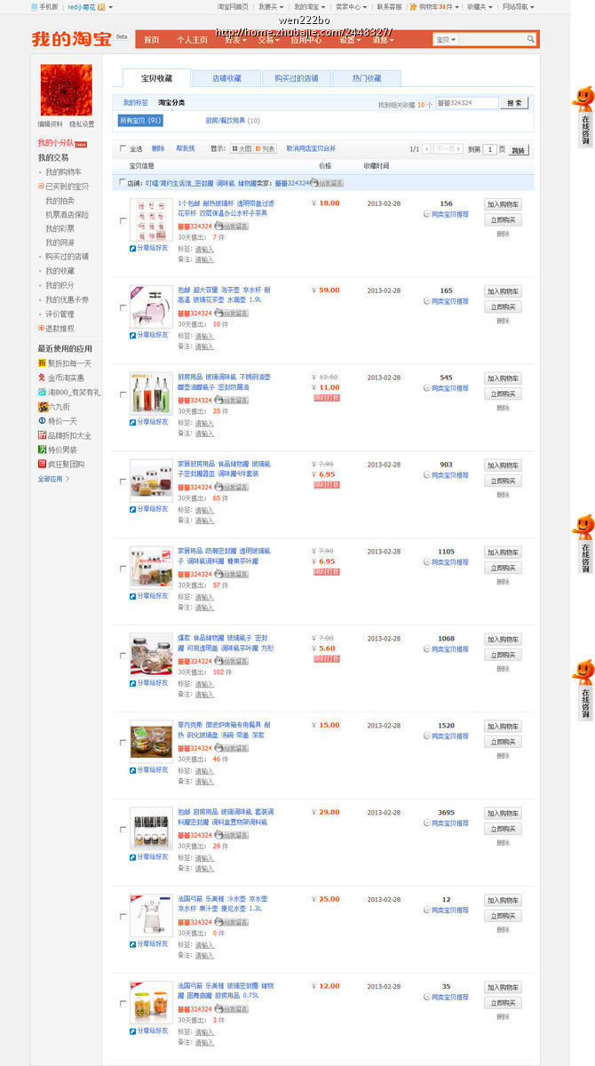Click the page number input field
The height and width of the screenshot is (1066, 595).
point(489,150)
